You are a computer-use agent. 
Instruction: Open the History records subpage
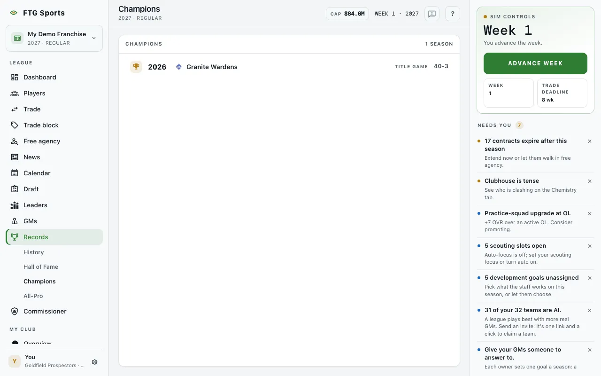tap(34, 252)
